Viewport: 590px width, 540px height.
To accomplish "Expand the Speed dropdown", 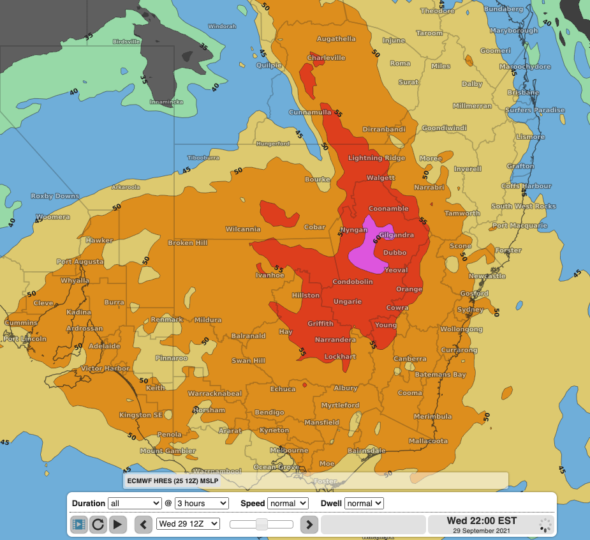I will (x=288, y=504).
